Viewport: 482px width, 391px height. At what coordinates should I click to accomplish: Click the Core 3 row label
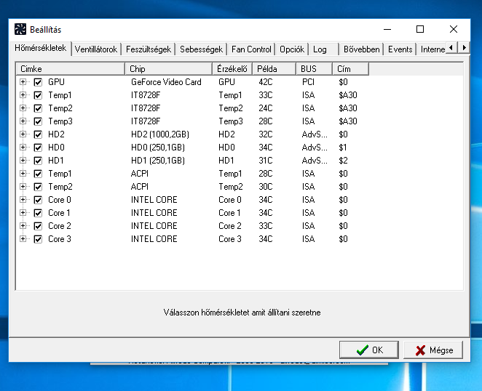pyautogui.click(x=60, y=239)
